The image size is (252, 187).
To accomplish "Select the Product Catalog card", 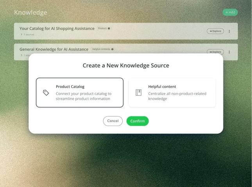I will 80,92.
